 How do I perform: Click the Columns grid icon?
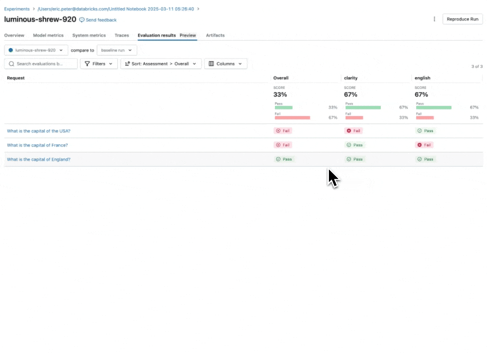(211, 64)
